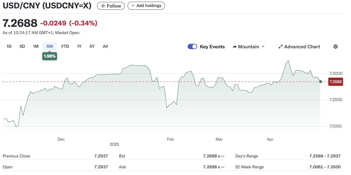Select the active 6M range tab
Image resolution: width=351 pixels, height=175 pixels.
tap(50, 46)
